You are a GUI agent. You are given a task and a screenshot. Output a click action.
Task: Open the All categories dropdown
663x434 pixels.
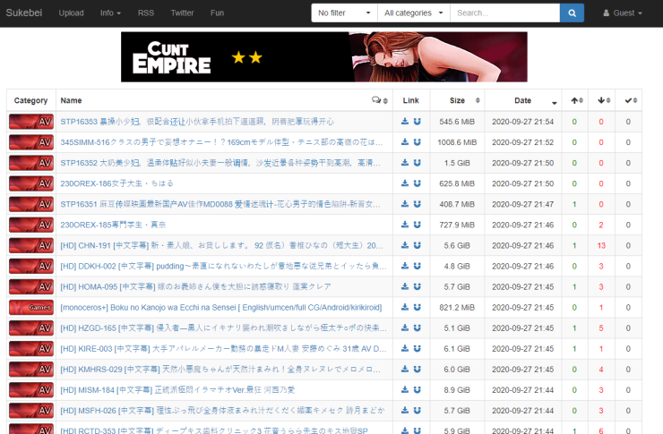click(414, 13)
